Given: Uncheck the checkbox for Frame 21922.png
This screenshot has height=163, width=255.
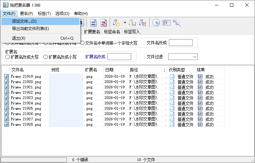Looking at the screenshot, I should pos(7,92).
